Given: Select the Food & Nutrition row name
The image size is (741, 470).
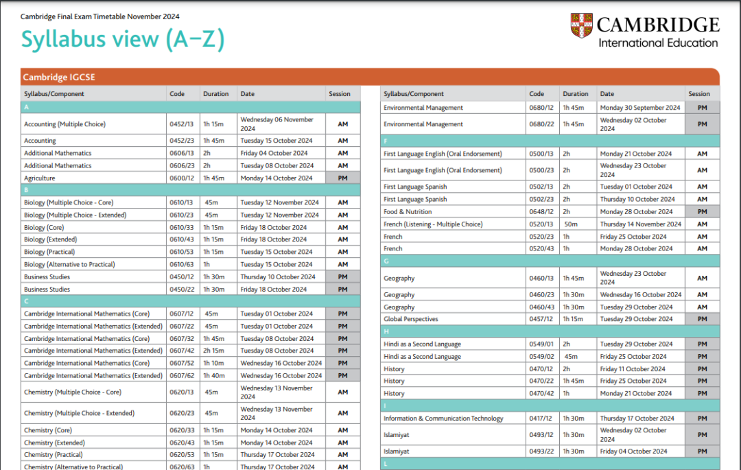Looking at the screenshot, I should 408,212.
